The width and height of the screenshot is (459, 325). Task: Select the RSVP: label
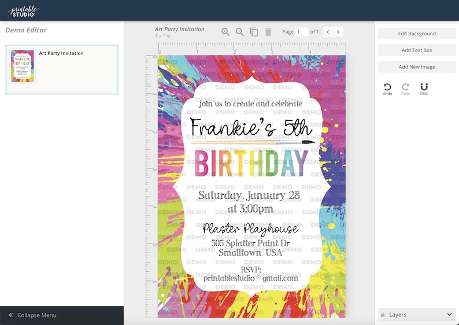pos(251,269)
